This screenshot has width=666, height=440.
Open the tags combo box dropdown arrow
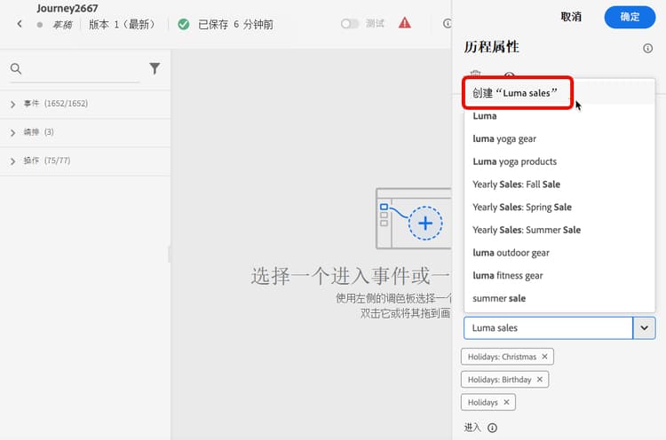(644, 327)
